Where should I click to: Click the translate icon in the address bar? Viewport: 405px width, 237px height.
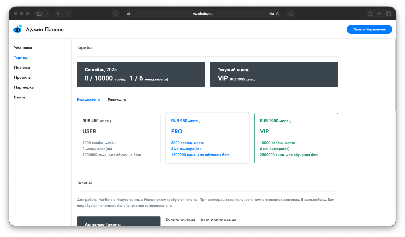[x=272, y=14]
